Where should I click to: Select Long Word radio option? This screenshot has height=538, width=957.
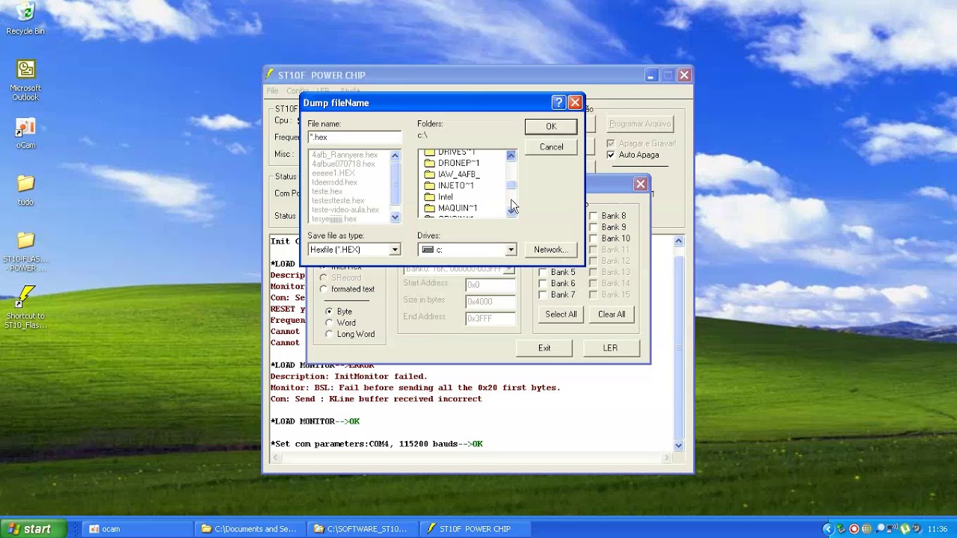click(329, 334)
